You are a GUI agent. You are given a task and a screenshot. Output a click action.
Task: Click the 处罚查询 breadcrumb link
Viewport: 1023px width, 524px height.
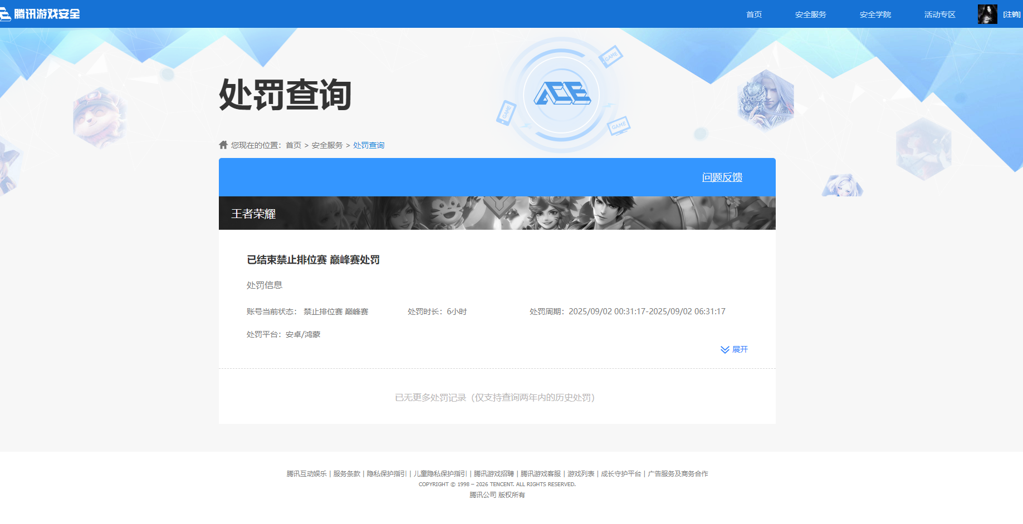point(369,145)
